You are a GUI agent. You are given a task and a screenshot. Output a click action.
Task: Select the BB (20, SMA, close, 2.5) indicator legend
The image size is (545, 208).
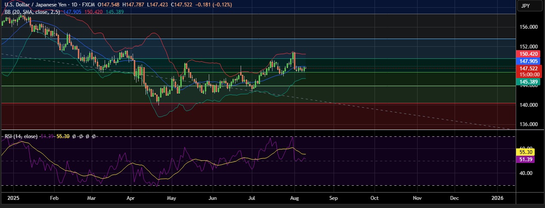[x=33, y=12]
